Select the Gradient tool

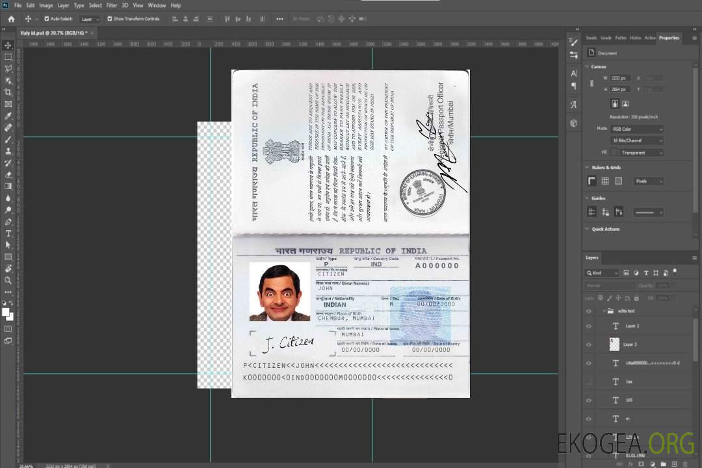tap(8, 187)
